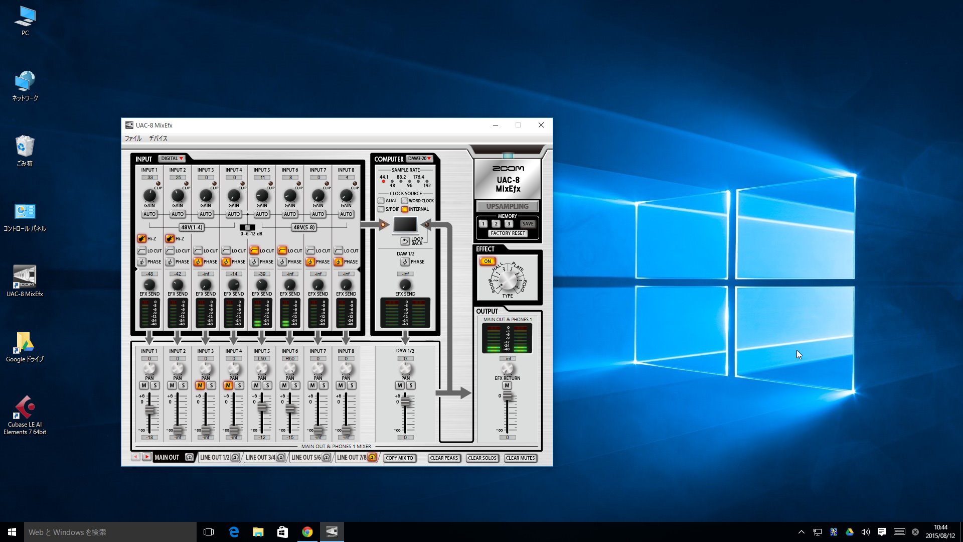Invert phase on Input 1
Image resolution: width=963 pixels, height=542 pixels.
coord(141,262)
